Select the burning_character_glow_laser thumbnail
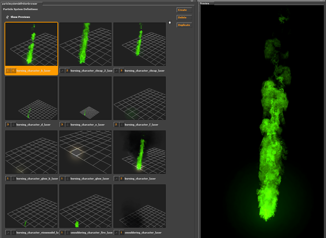This screenshot has width=326, height=238. click(x=85, y=152)
